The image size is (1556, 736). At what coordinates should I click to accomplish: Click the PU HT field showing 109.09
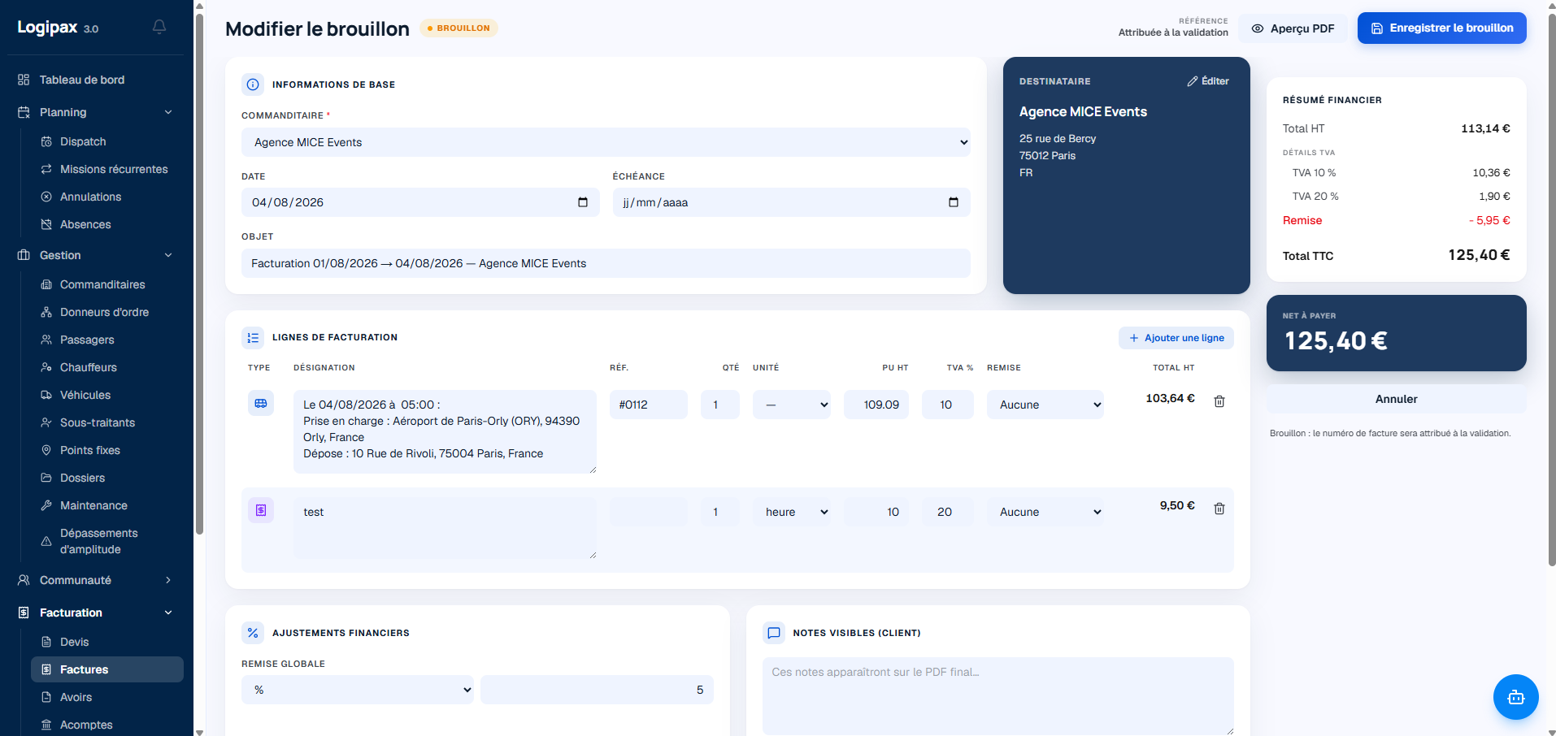click(876, 405)
